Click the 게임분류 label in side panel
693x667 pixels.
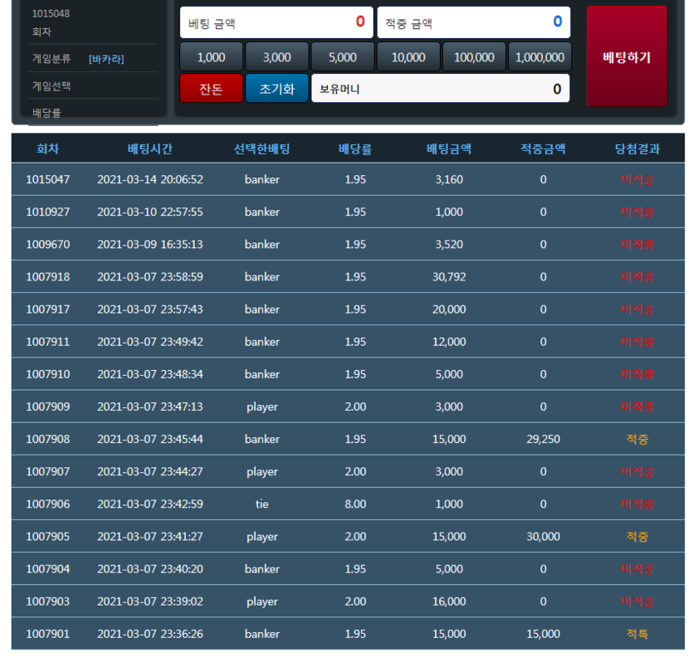[51, 58]
